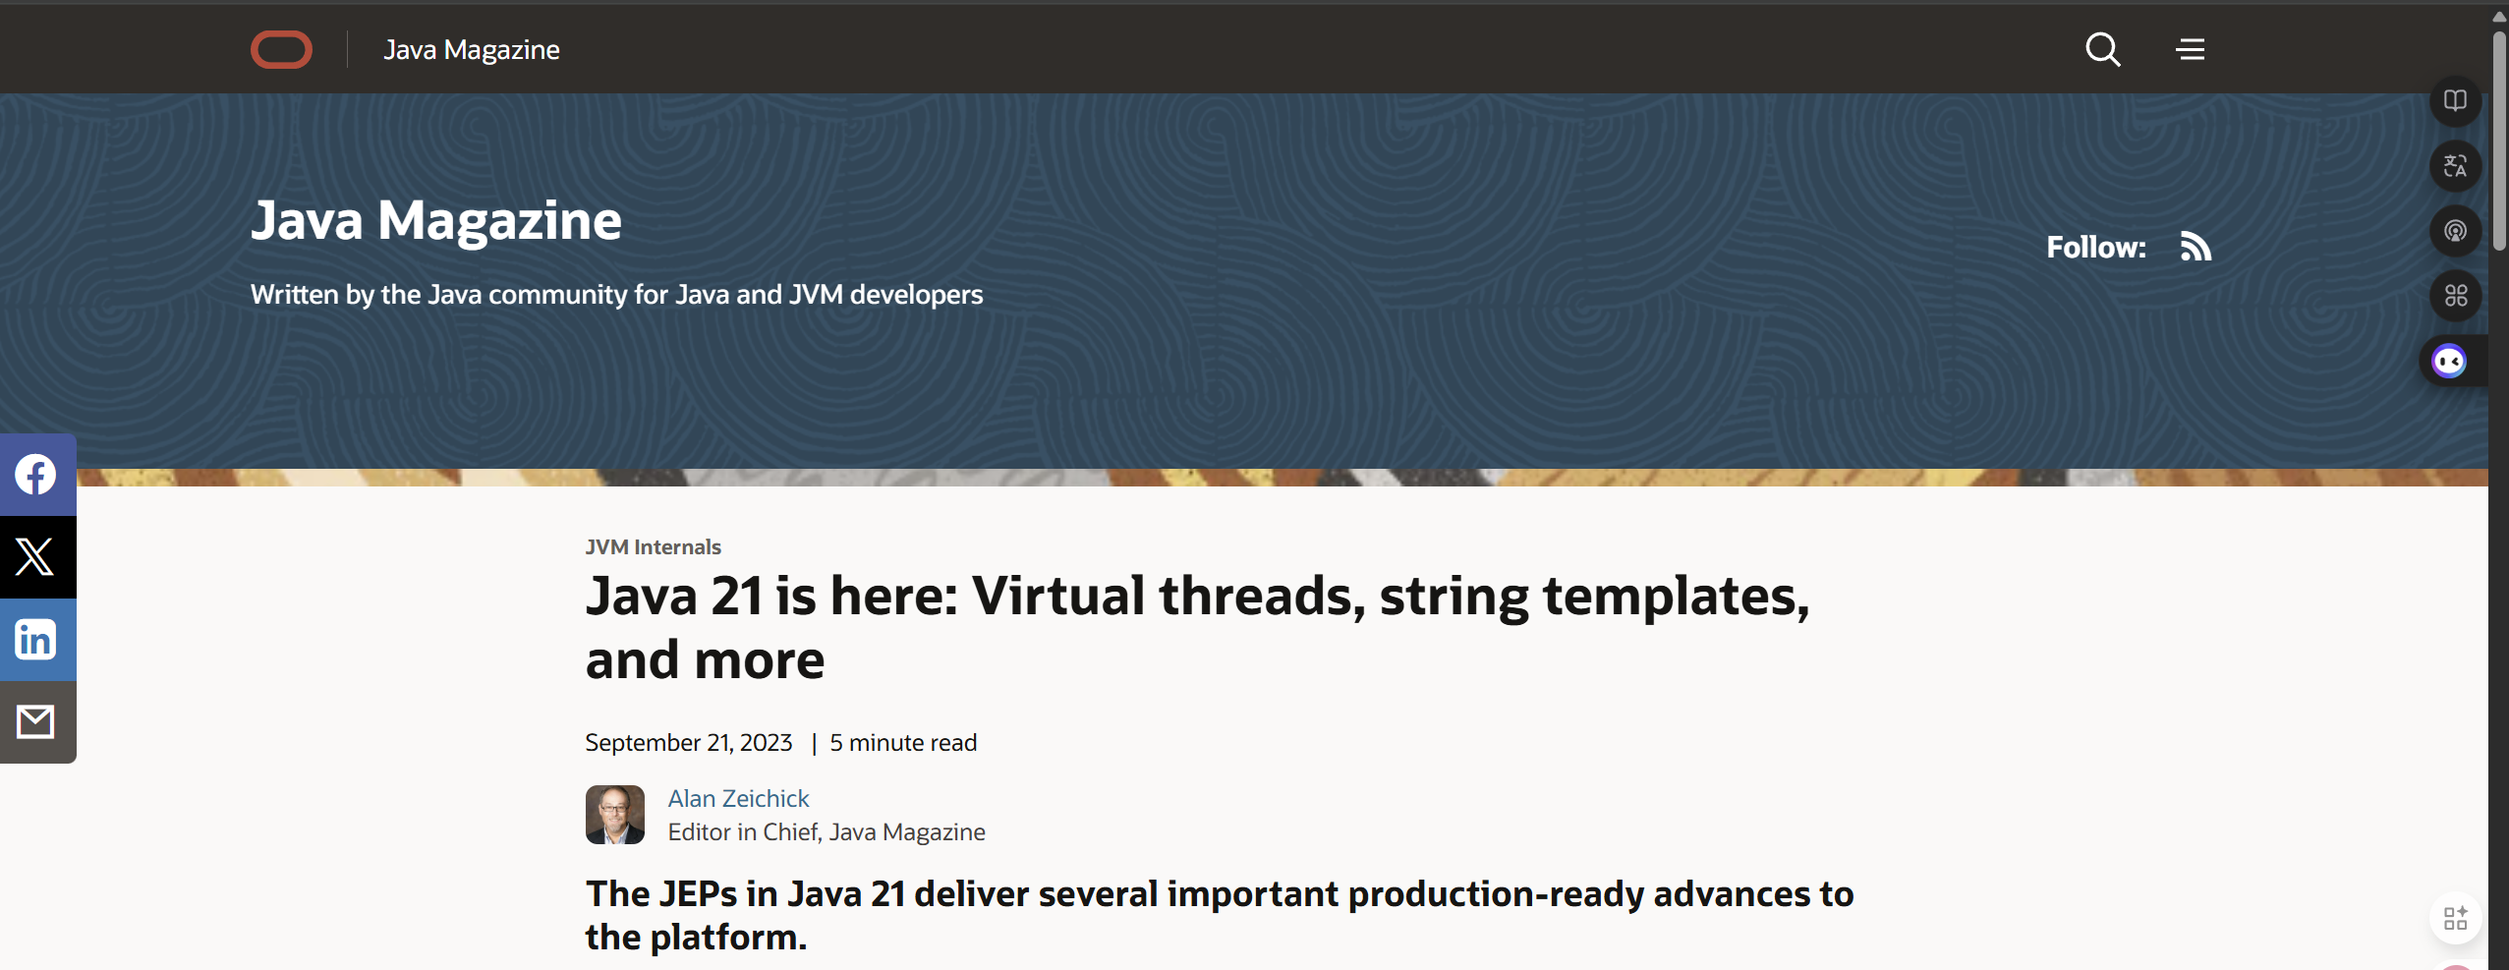This screenshot has width=2509, height=970.
Task: Click the four-circles apps icon in sidebar
Action: coord(2455,296)
